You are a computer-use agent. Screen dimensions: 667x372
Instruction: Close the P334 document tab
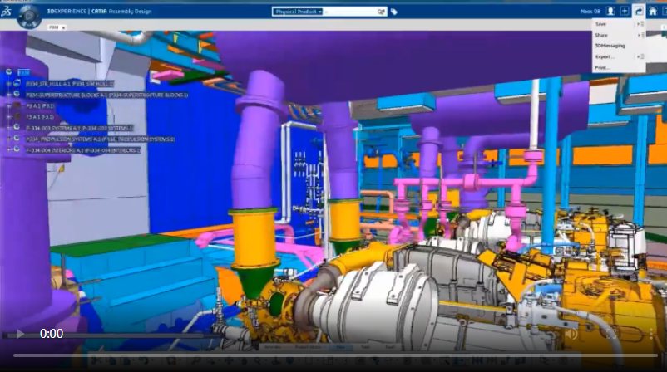[64, 27]
